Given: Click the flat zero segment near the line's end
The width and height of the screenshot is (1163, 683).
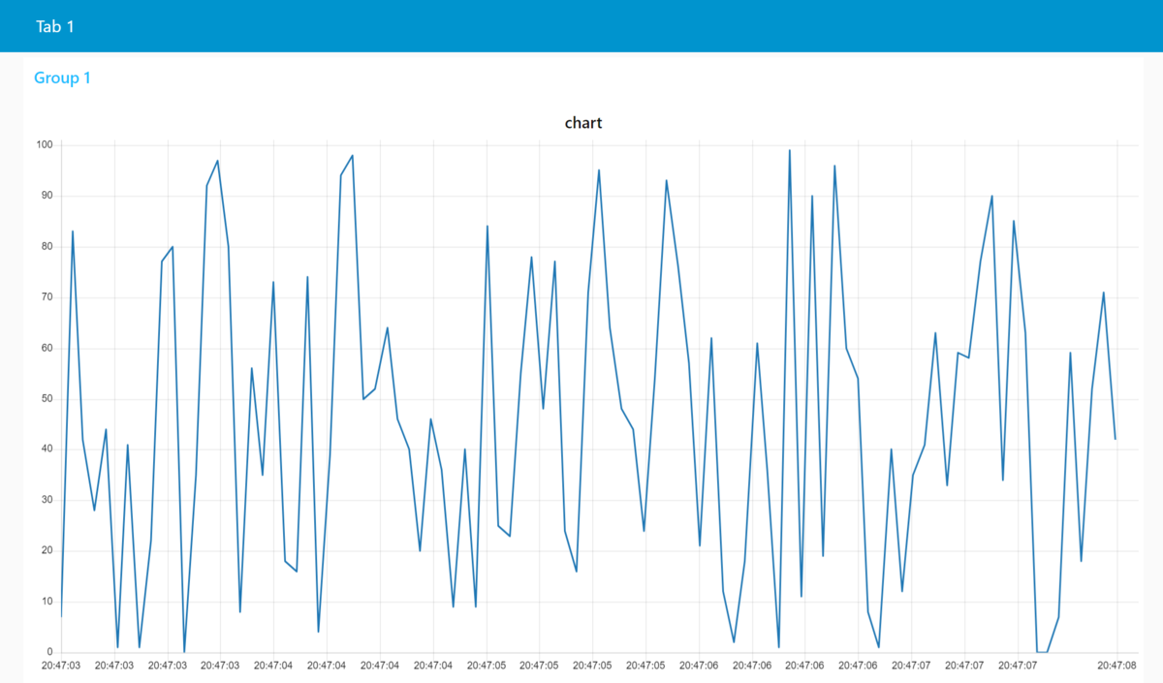Looking at the screenshot, I should 1042,652.
